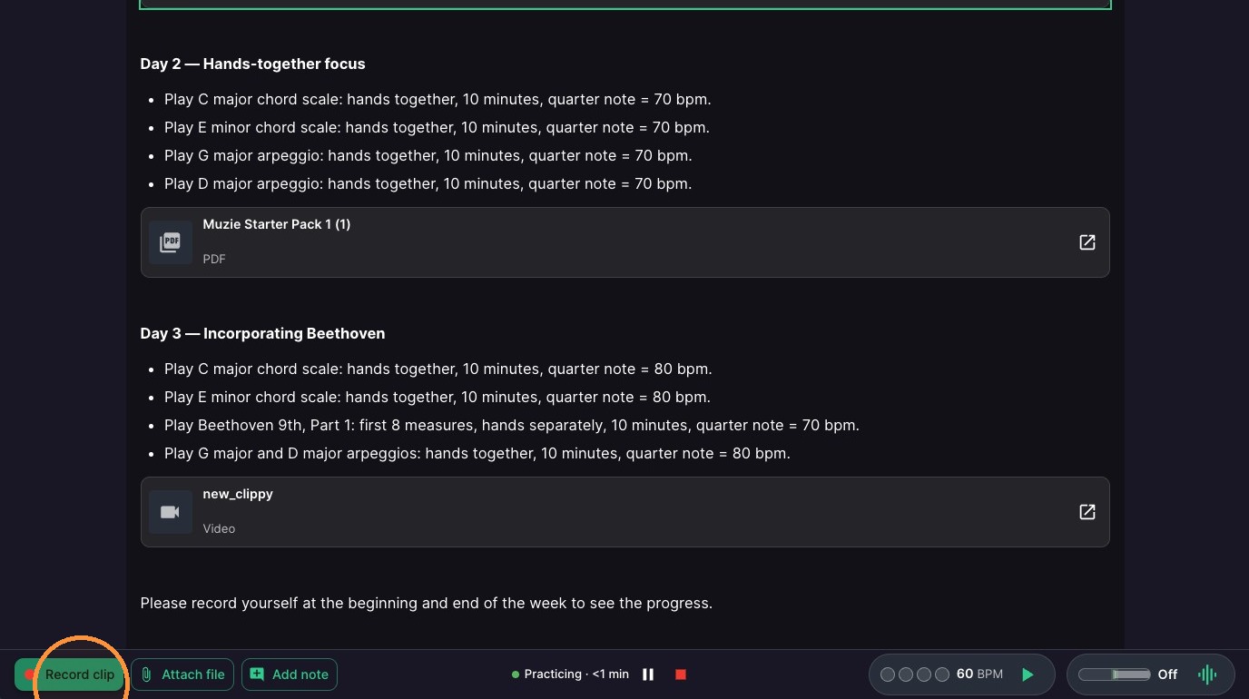This screenshot has width=1249, height=699.
Task: Click the video camera icon for new_clippy
Action: [171, 512]
